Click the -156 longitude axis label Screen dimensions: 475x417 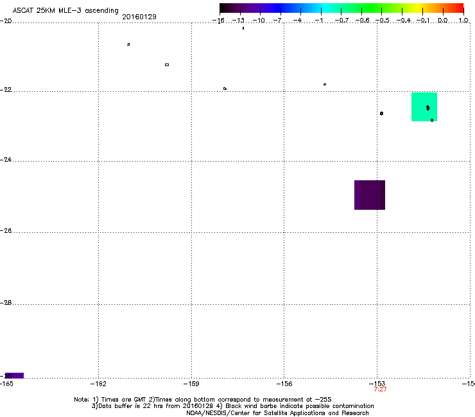click(x=284, y=384)
